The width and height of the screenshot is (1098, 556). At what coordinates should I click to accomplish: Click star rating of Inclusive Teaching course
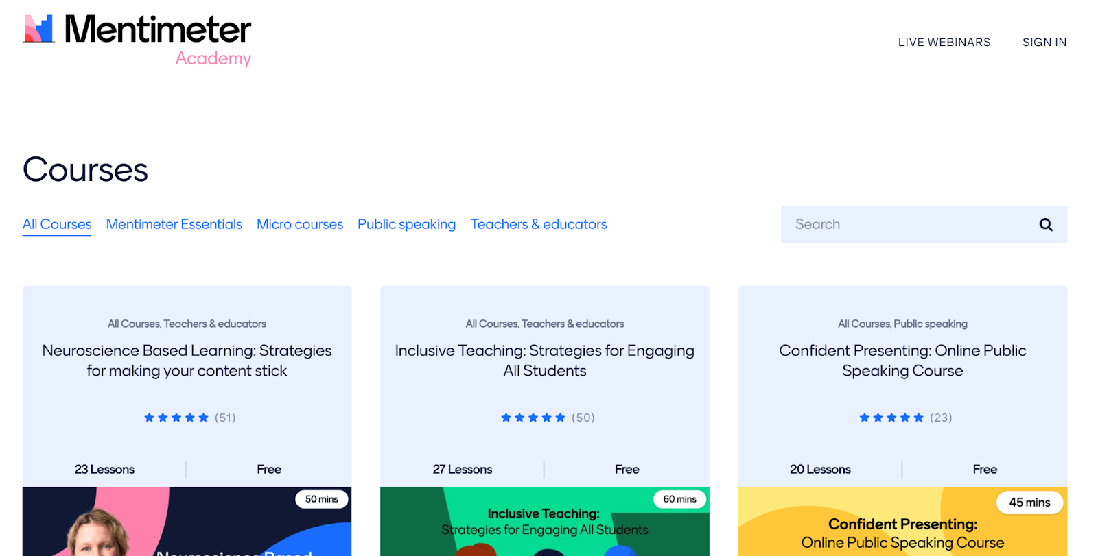(533, 418)
